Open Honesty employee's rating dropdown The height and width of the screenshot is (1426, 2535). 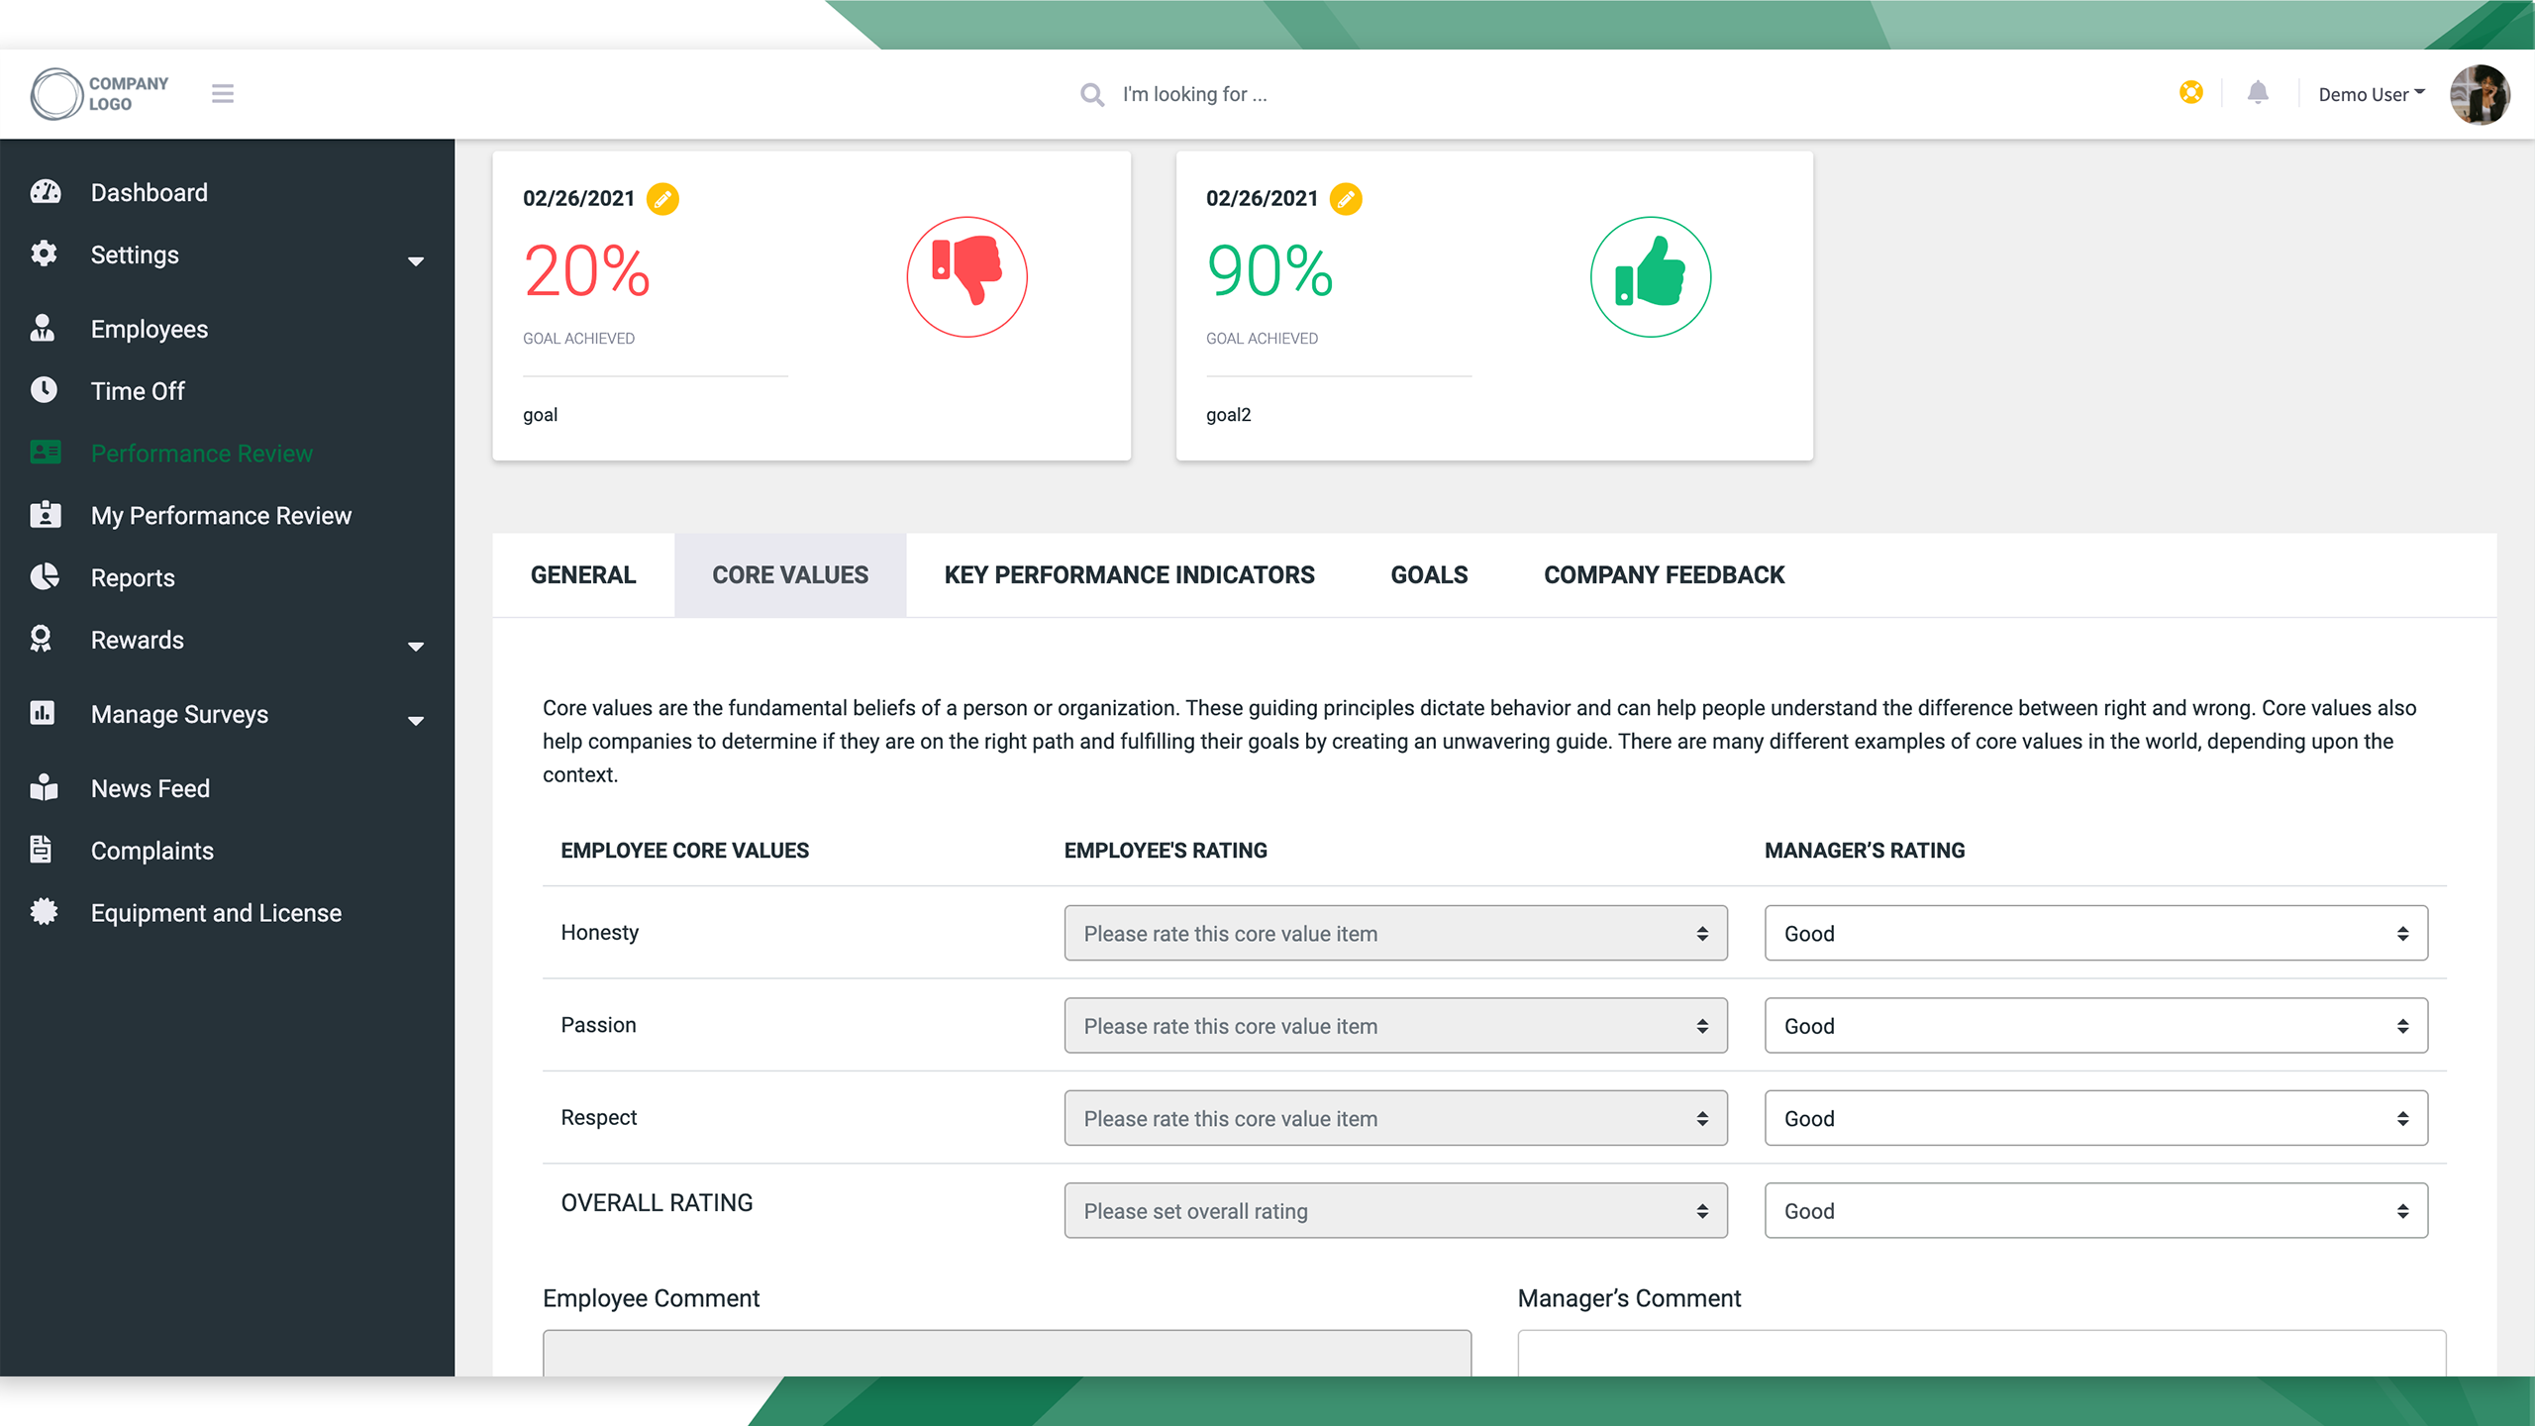click(1395, 933)
